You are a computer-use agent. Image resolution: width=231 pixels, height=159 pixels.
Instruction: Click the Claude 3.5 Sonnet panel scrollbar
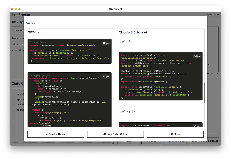(x=204, y=93)
